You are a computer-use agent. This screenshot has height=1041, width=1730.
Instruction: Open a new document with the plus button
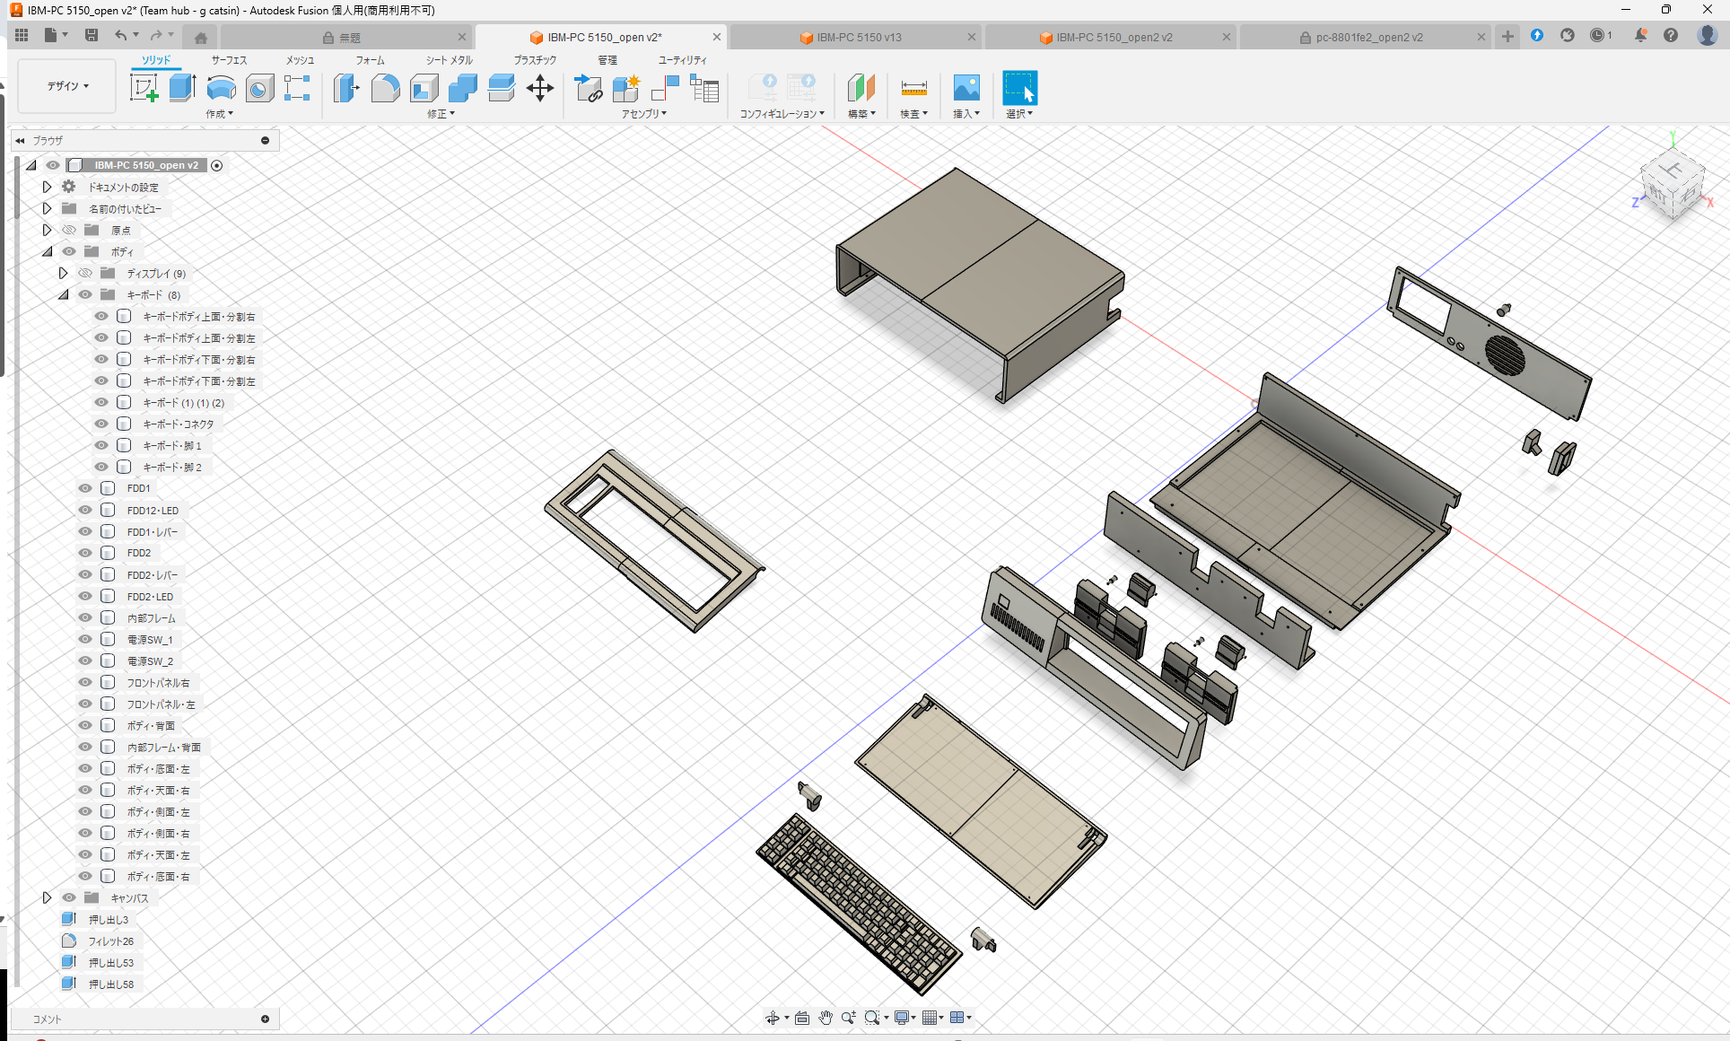pos(1507,37)
